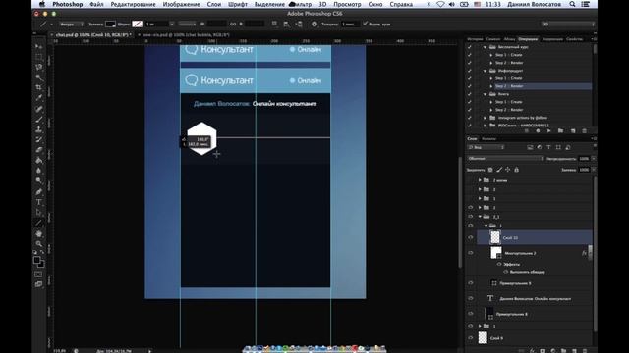Viewport: 629px width, 353px height.
Task: Create a new action set folder
Action: [x=560, y=130]
